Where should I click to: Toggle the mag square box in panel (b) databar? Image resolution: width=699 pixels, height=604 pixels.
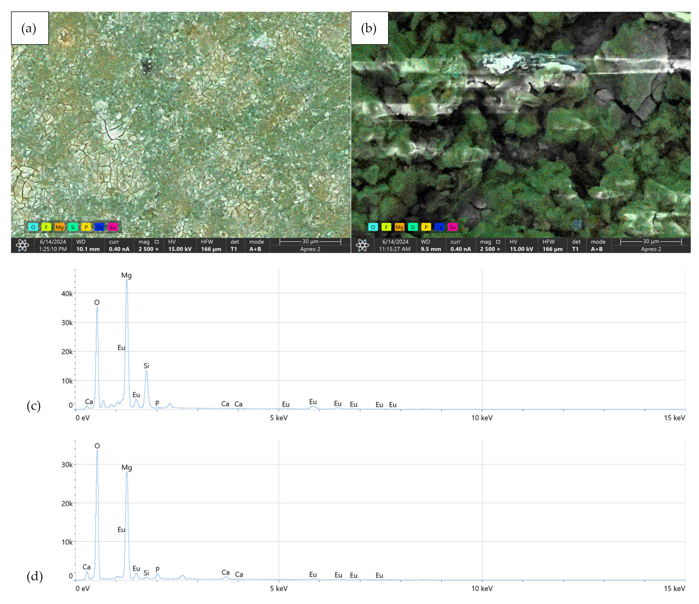point(498,242)
